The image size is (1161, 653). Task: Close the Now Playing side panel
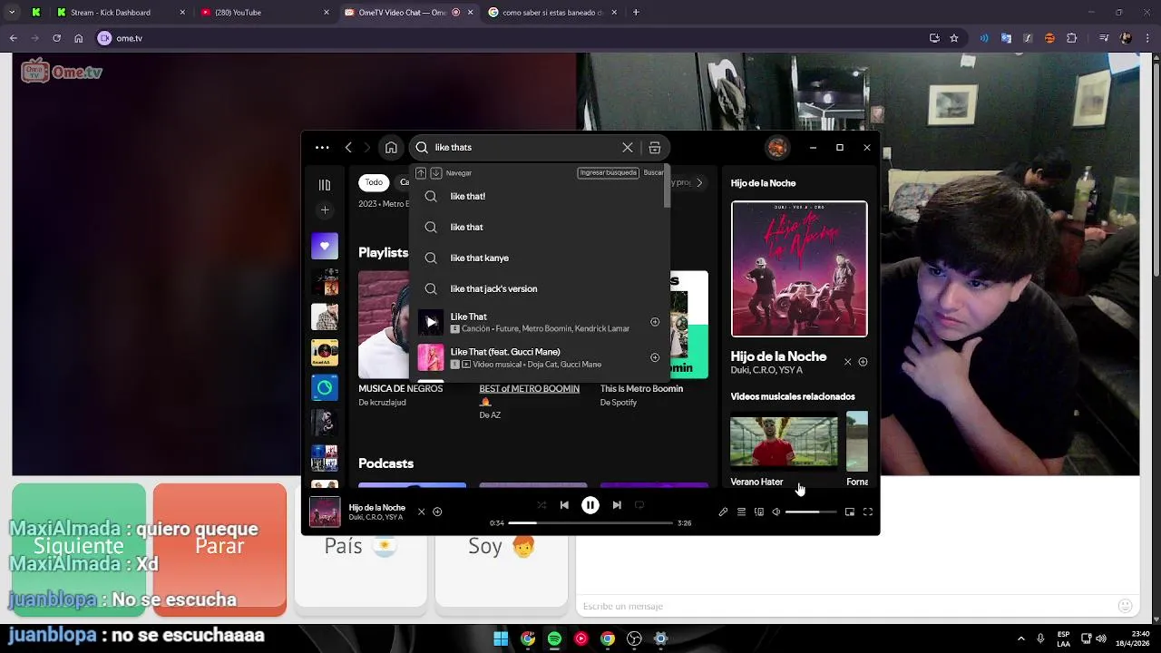848,362
